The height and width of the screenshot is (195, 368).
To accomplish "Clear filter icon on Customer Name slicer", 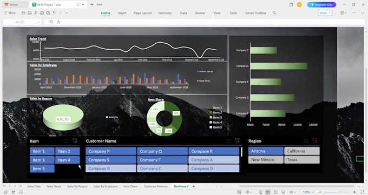I will (237, 141).
